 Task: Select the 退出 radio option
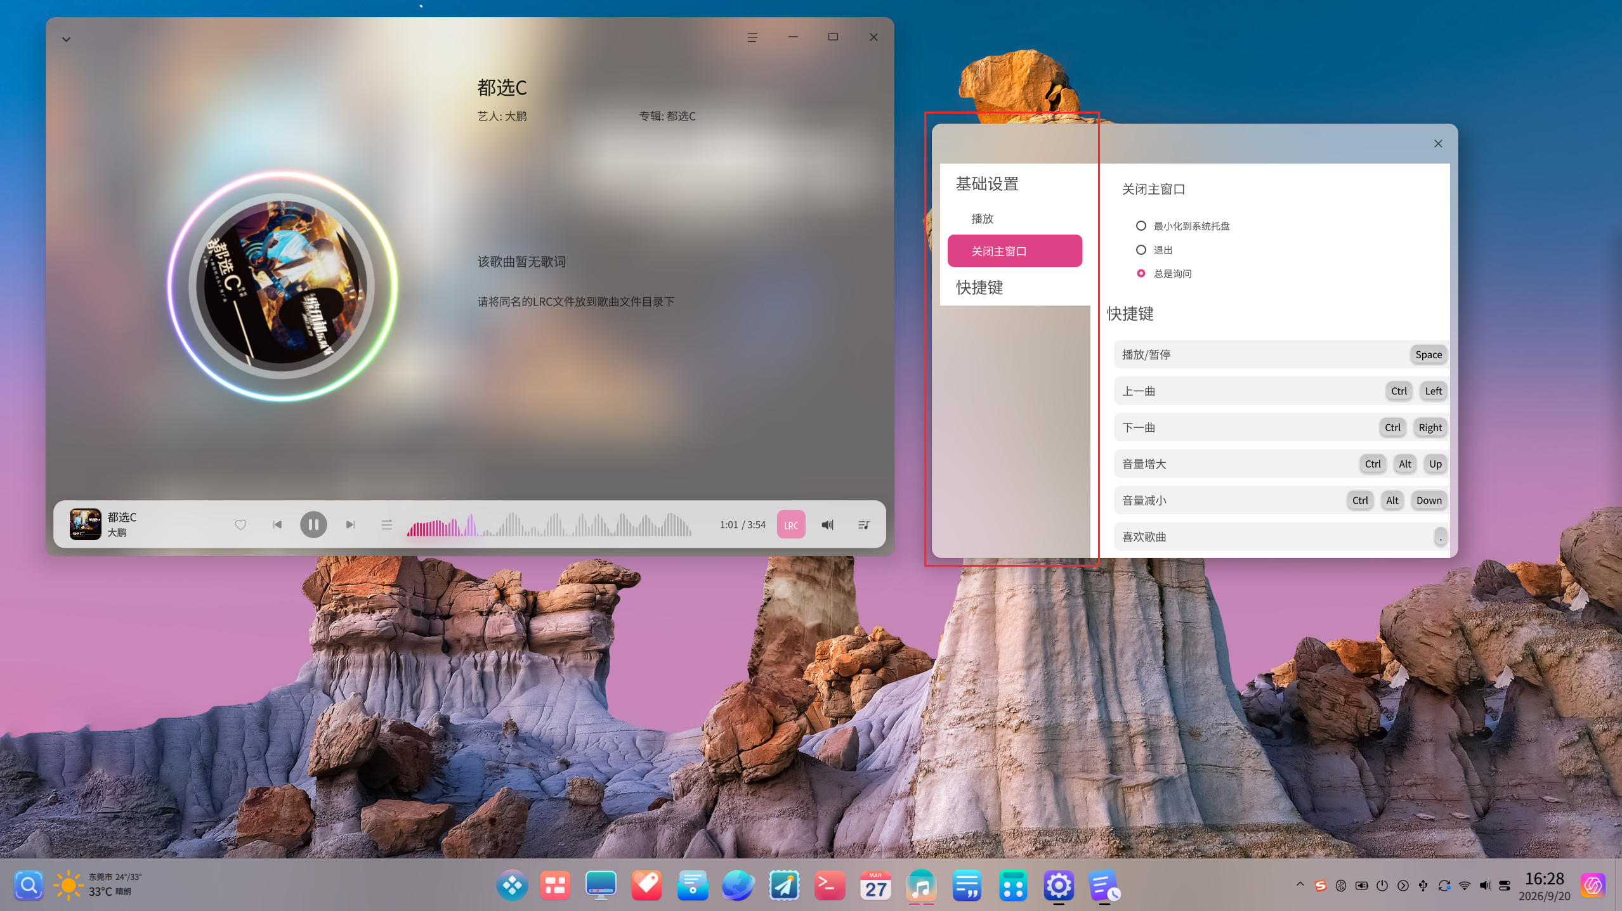tap(1141, 250)
